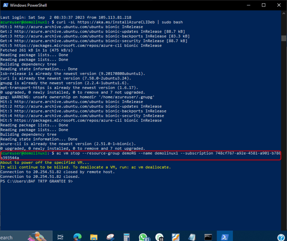Click the 'Windows PowerShell' title text
This screenshot has width=287, height=241.
coord(28,5)
